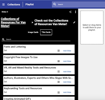Open the Creating Animated GIF's set

(17, 99)
